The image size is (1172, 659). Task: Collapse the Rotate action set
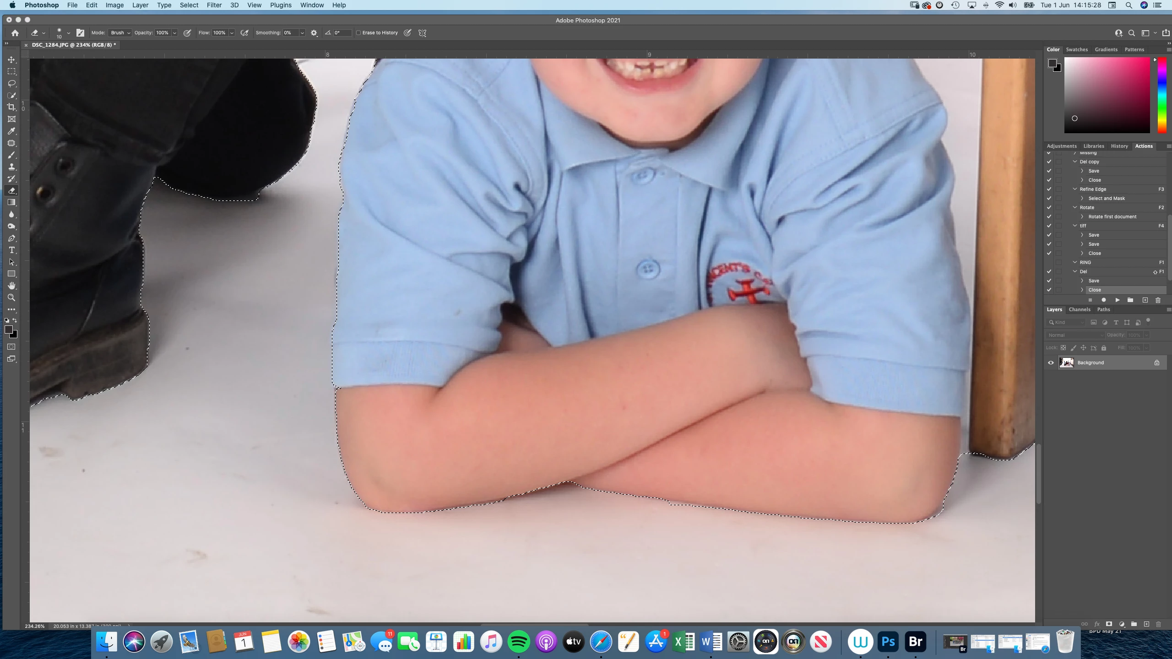(1075, 207)
